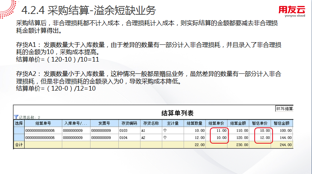Viewport: 312px width, 174px height.
Task: Click the 选择 column header
Action: tap(19, 123)
